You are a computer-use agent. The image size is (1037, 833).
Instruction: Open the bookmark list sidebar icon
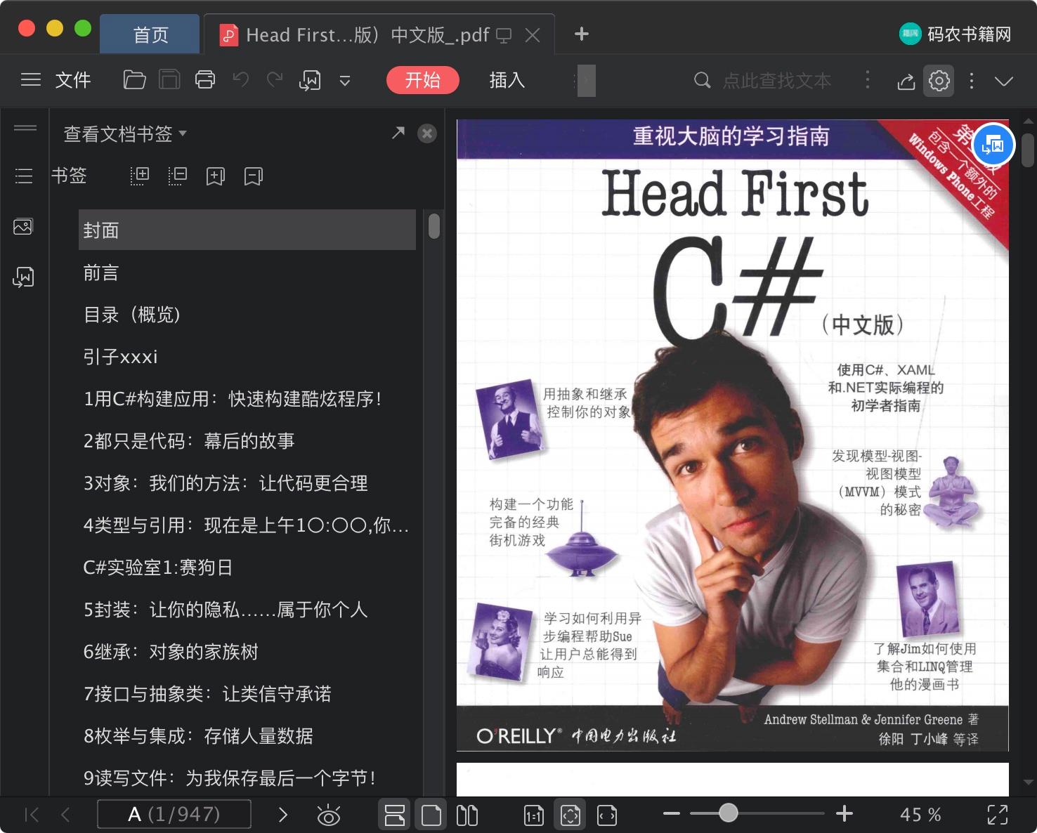pyautogui.click(x=24, y=176)
